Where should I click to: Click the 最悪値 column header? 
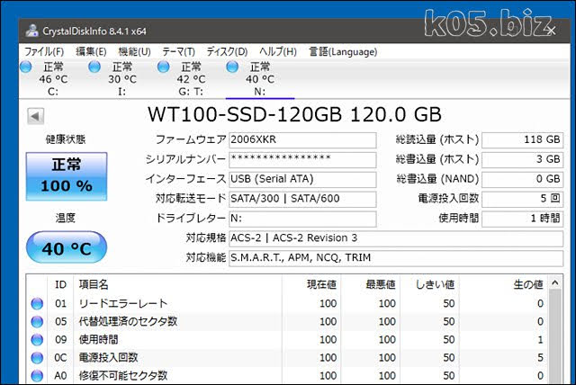370,284
